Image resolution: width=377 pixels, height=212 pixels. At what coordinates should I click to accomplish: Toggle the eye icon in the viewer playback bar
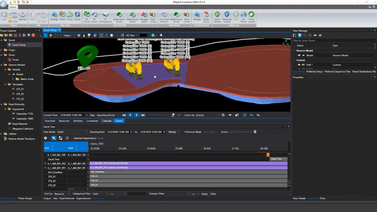230,115
